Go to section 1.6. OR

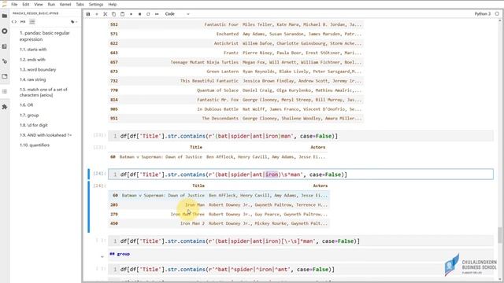[x=26, y=105]
